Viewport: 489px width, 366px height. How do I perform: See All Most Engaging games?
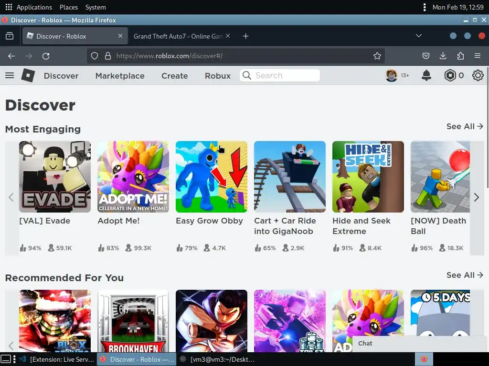click(x=465, y=126)
